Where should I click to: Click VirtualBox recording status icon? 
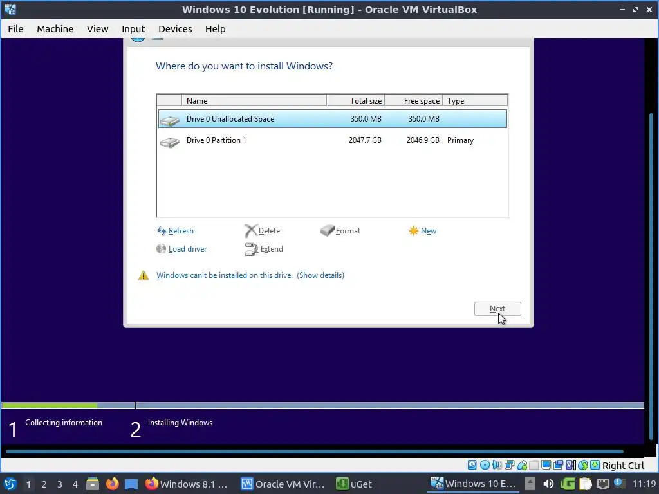coord(558,465)
